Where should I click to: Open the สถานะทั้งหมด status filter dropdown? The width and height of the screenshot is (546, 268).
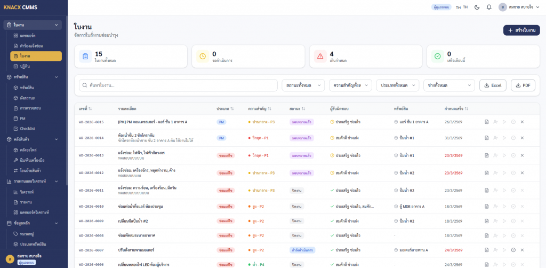point(303,85)
